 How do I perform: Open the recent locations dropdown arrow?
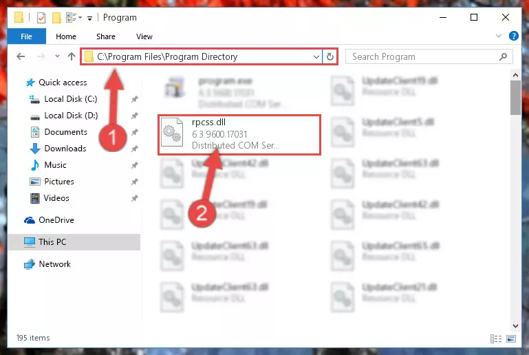57,56
